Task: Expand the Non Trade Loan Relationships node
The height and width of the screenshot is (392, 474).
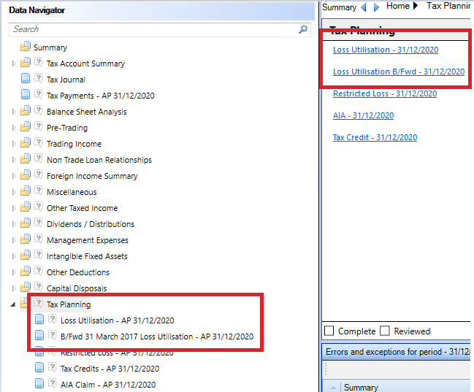Action: click(14, 160)
